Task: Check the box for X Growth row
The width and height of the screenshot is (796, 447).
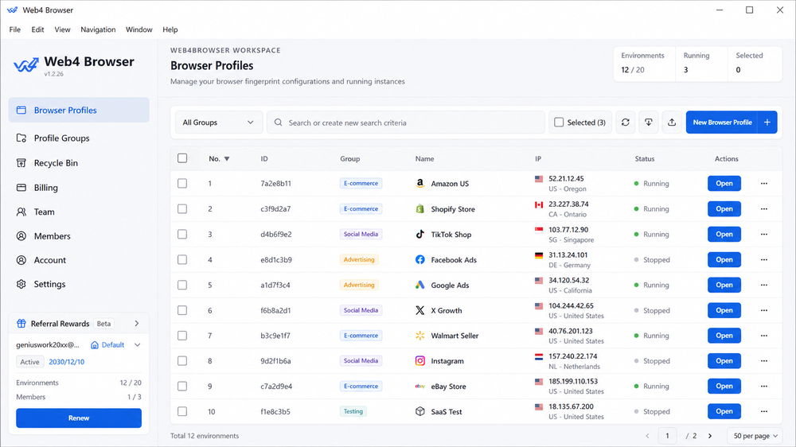Action: pos(182,310)
